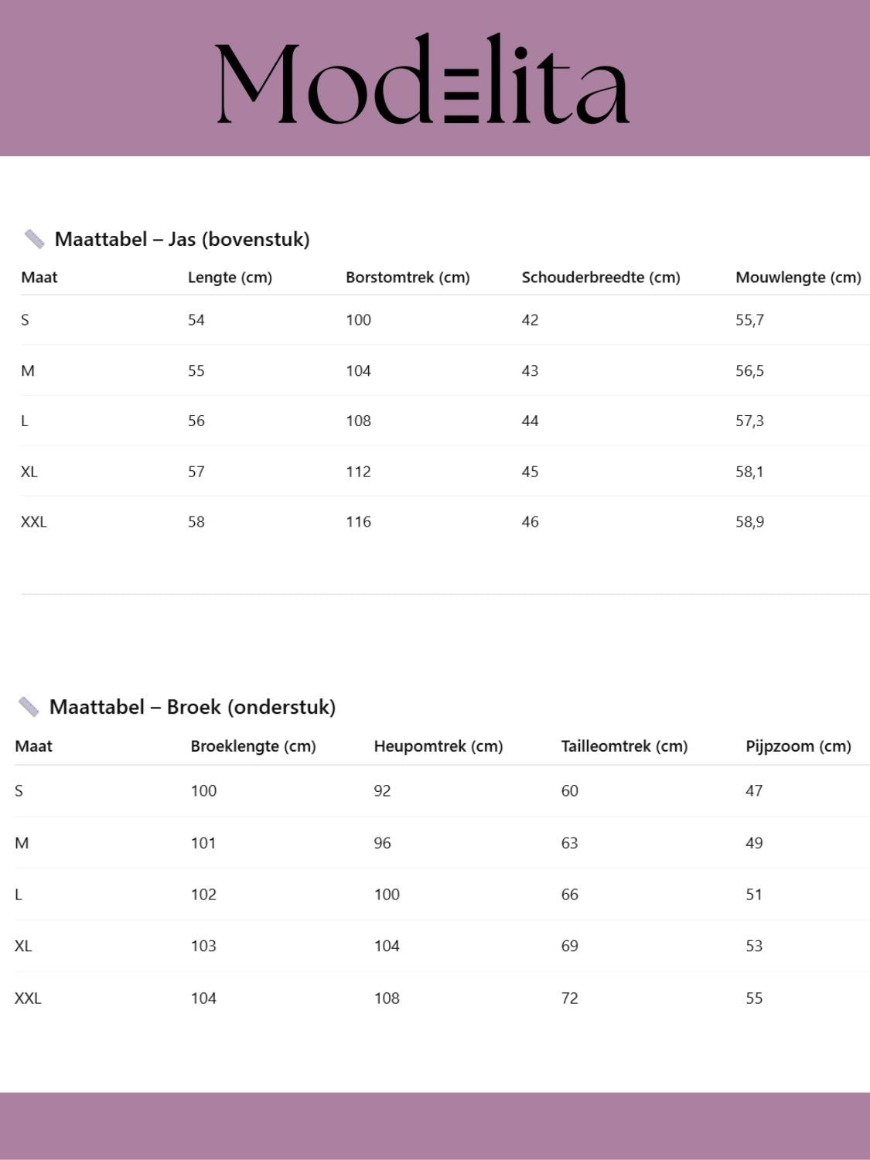Click the Mouwlengte (cm) column header
The width and height of the screenshot is (870, 1160).
click(x=798, y=278)
